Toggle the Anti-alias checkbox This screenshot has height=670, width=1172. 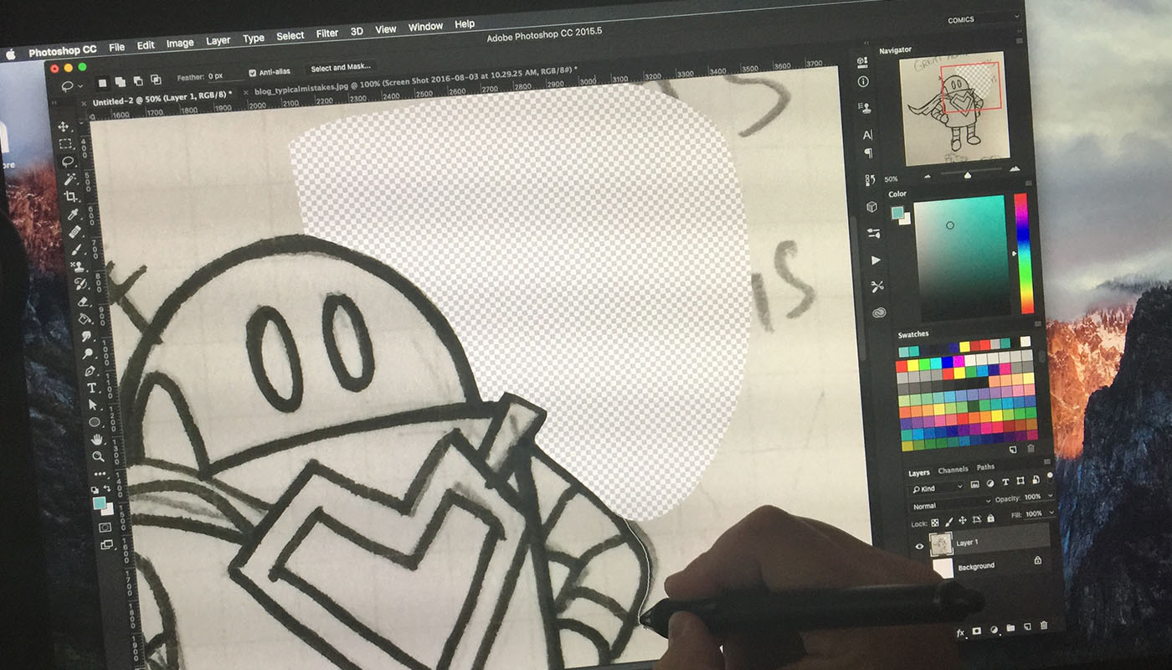253,73
